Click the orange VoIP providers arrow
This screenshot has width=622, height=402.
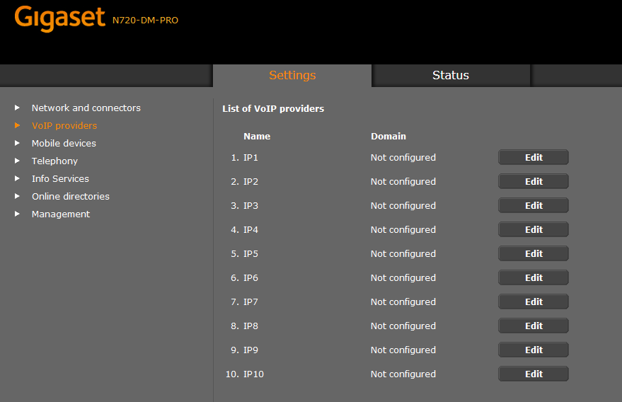click(18, 125)
